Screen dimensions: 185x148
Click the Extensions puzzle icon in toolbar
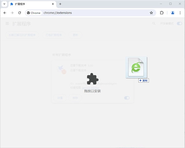(x=162, y=13)
